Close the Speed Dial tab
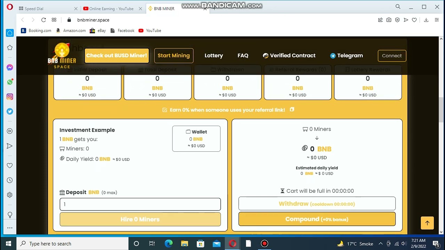The width and height of the screenshot is (445, 250). tap(76, 9)
